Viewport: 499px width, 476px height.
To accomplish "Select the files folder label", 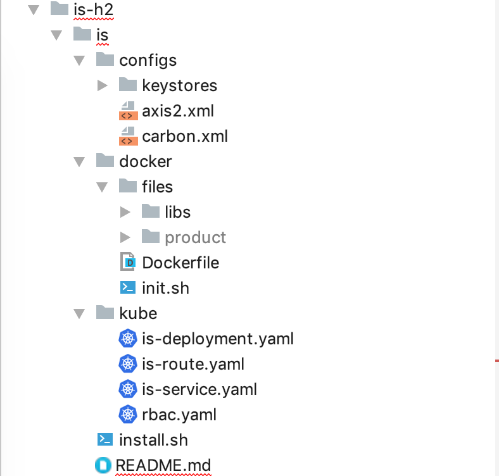I will 157,187.
